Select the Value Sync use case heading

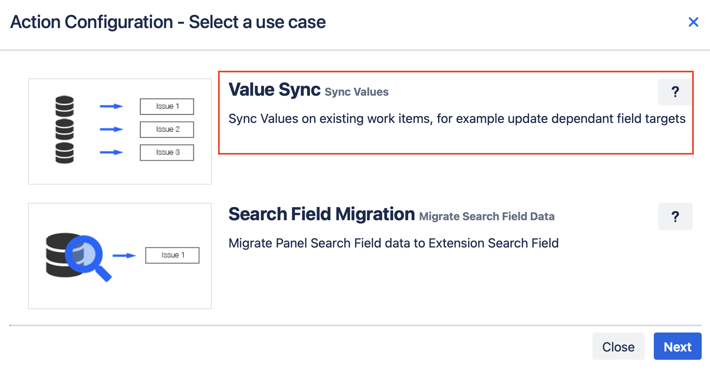[x=274, y=90]
